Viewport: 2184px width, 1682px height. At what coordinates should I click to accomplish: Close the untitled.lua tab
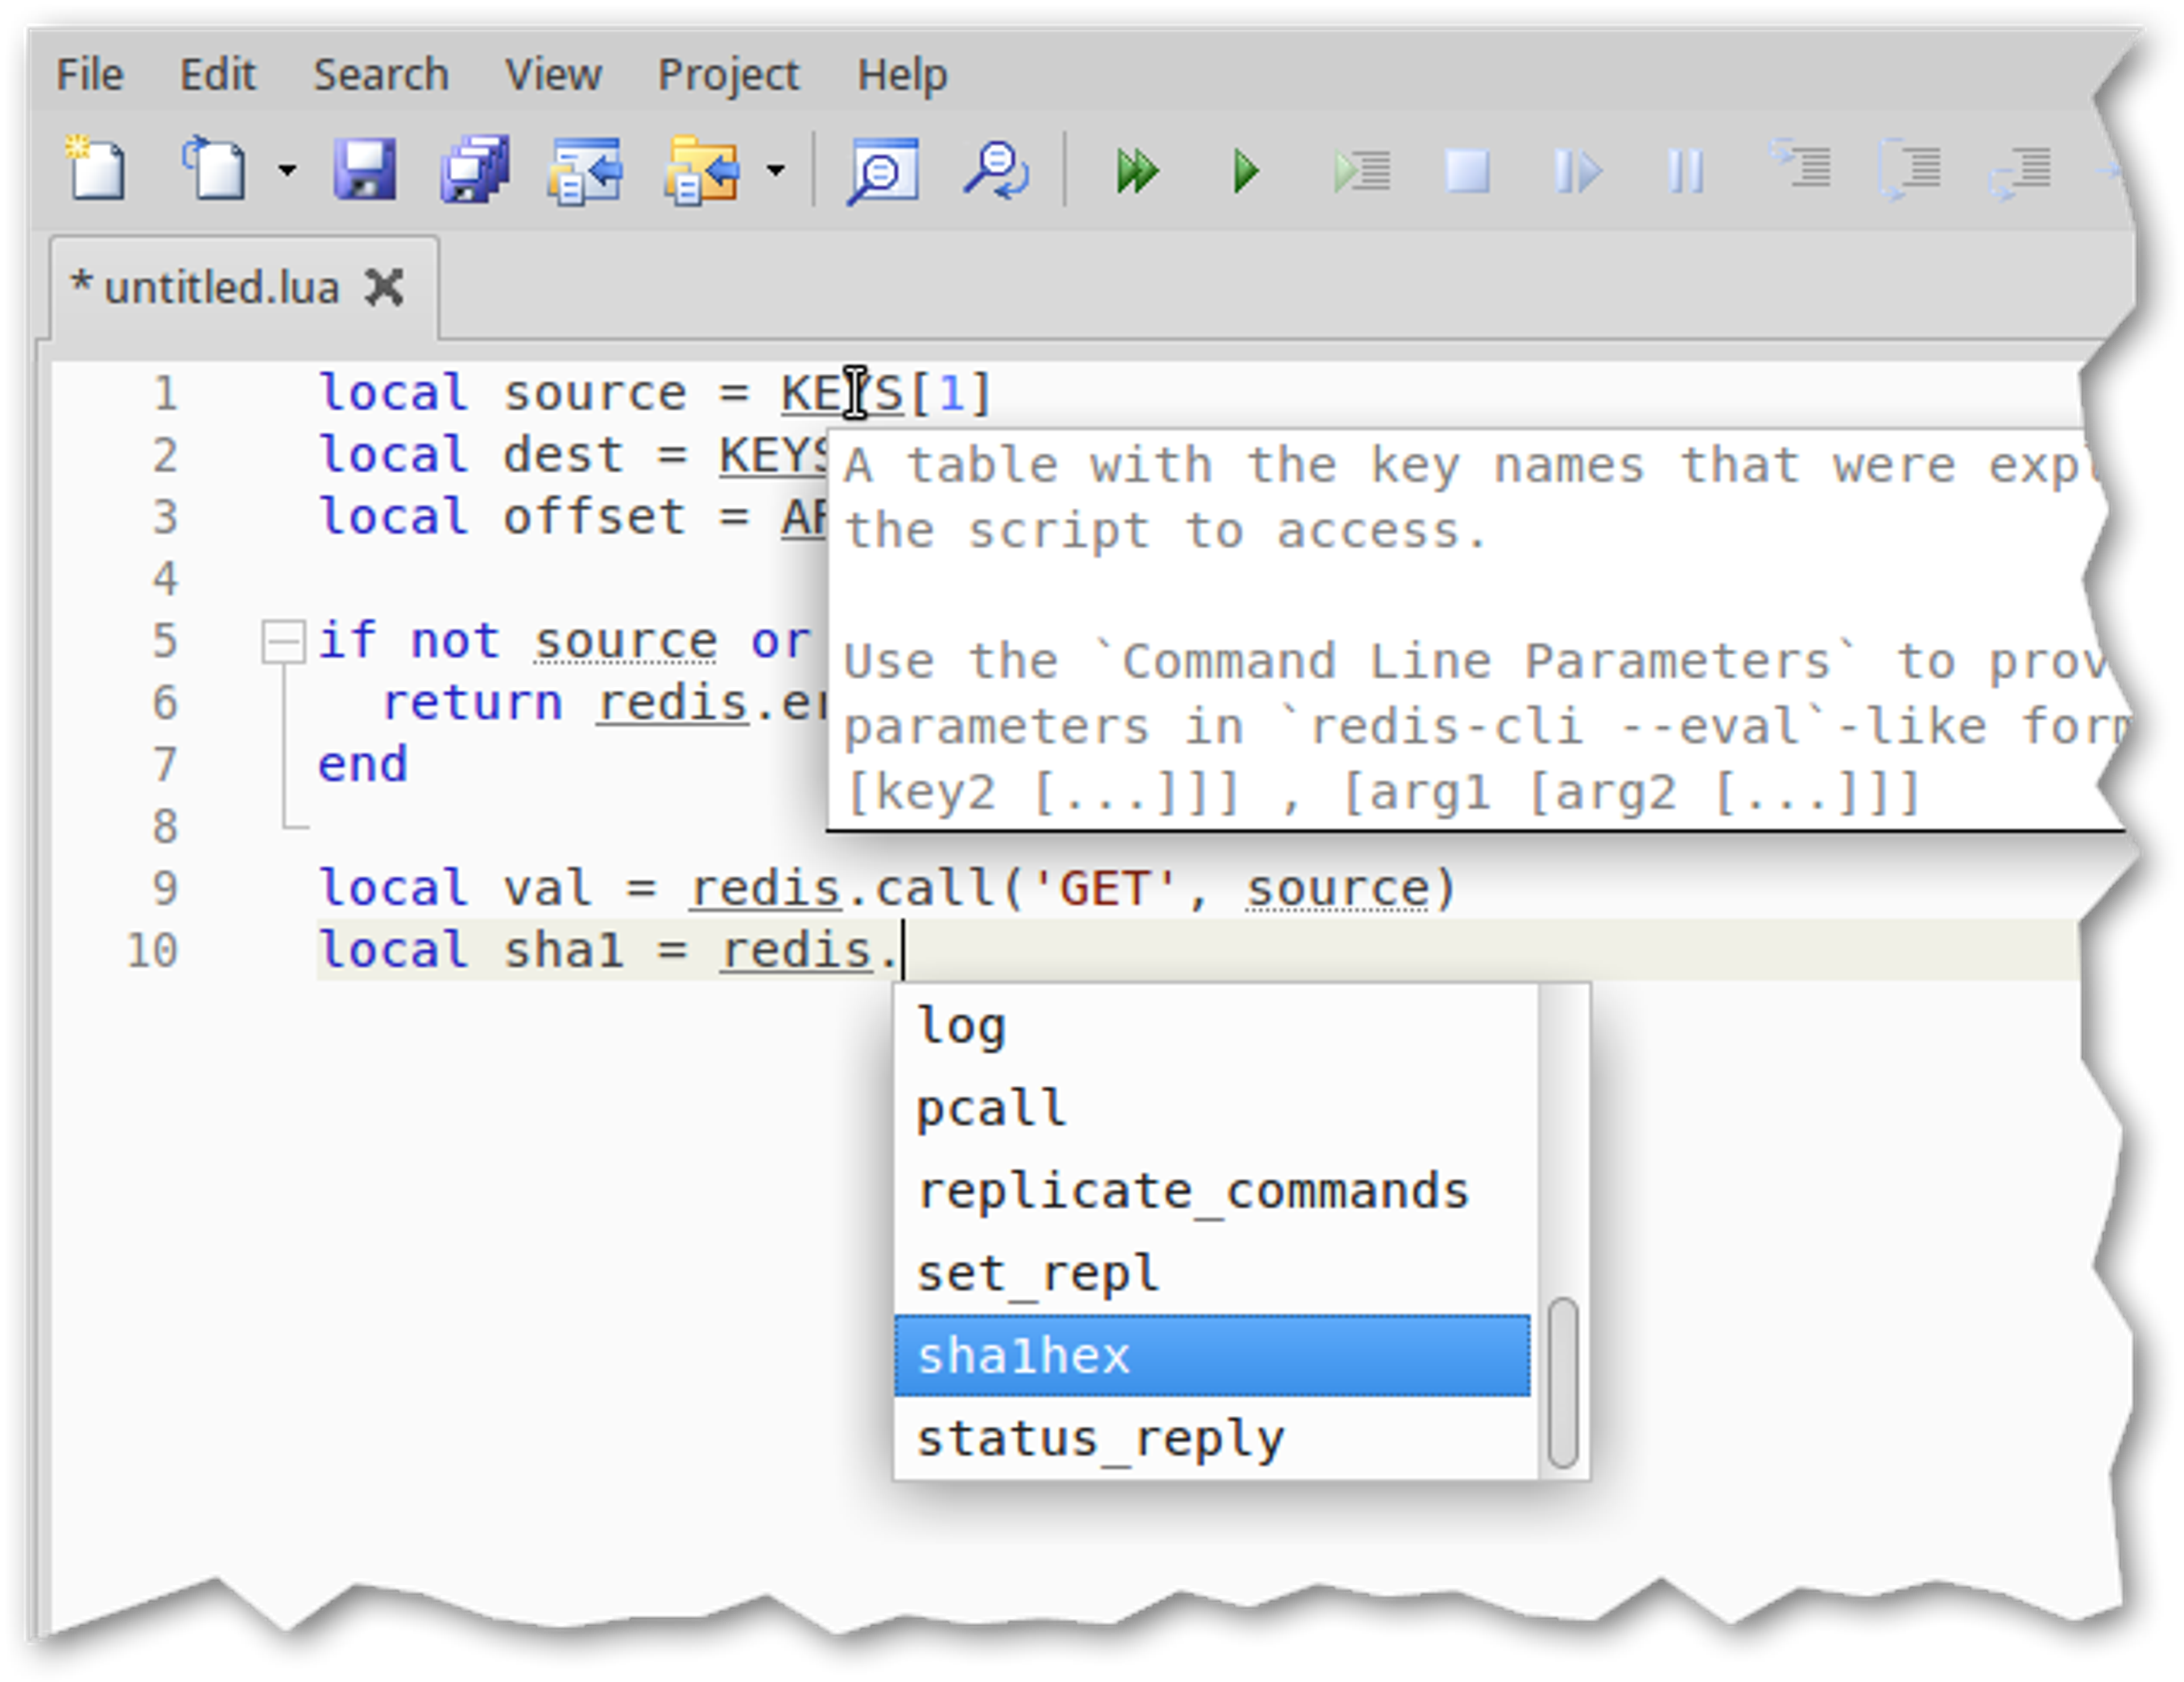click(x=385, y=288)
